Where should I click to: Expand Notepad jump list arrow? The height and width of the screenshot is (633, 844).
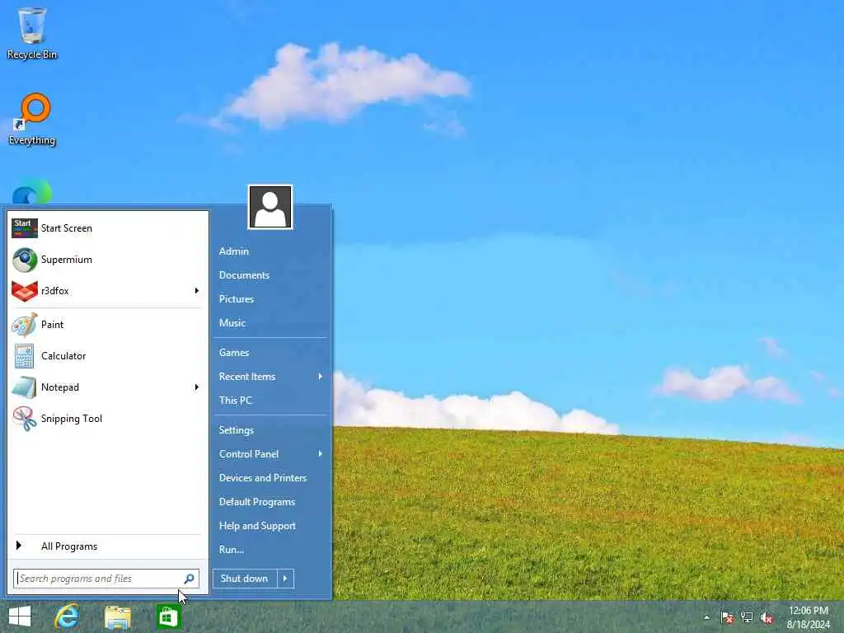click(196, 387)
